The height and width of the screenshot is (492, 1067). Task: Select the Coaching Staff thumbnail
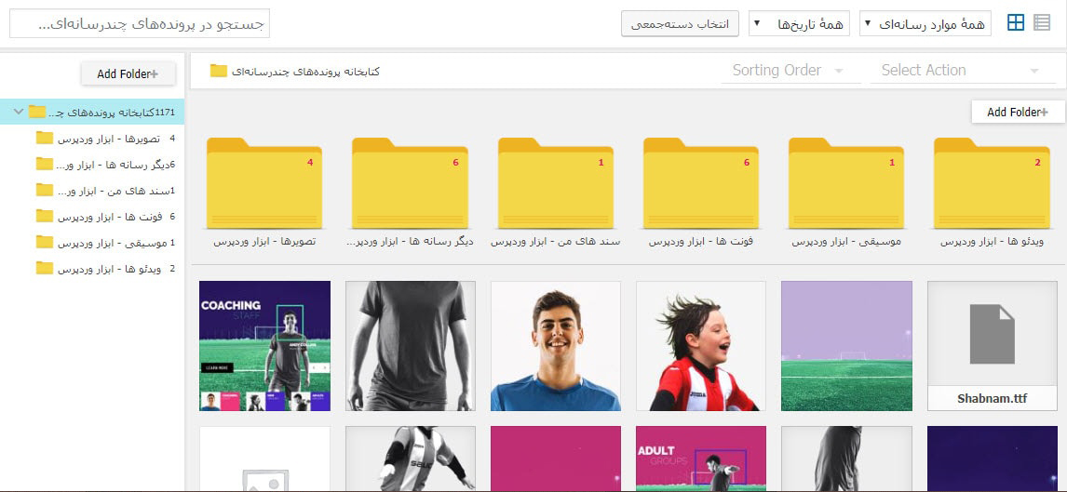[264, 346]
